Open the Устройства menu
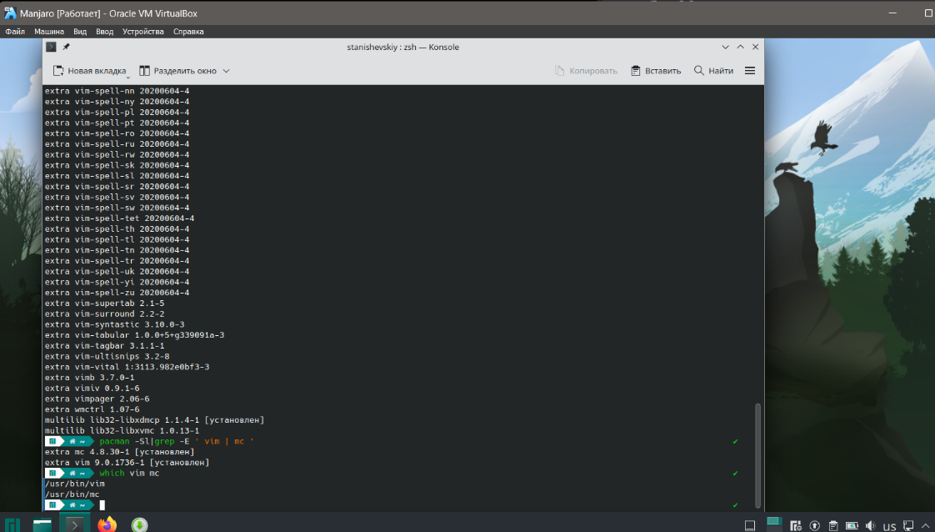Image resolution: width=935 pixels, height=532 pixels. (143, 32)
